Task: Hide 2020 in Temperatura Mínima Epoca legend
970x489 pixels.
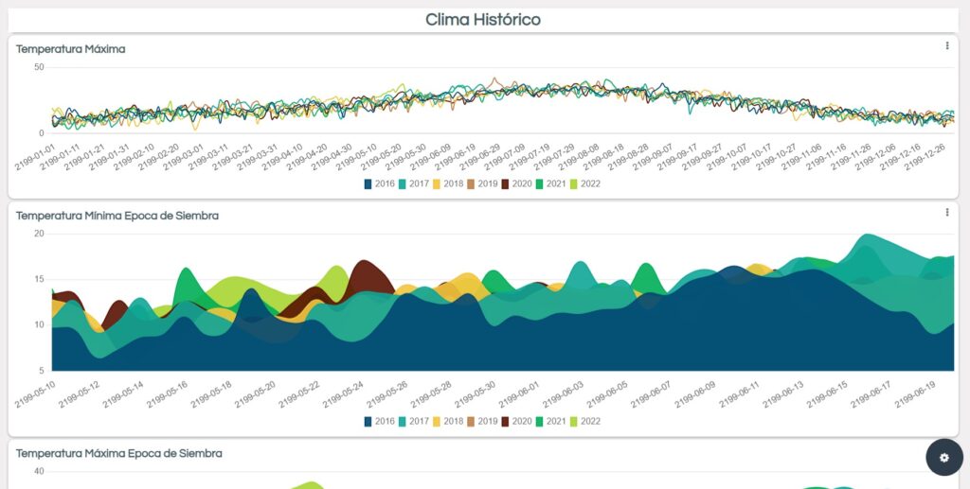Action: pos(517,422)
